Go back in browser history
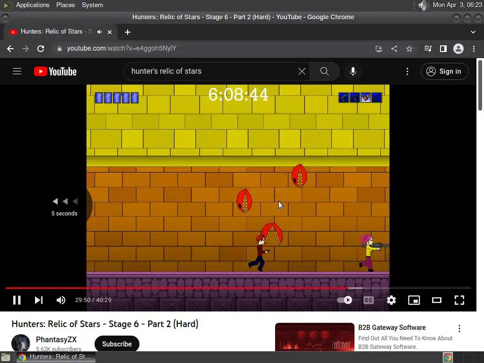 pos(10,49)
